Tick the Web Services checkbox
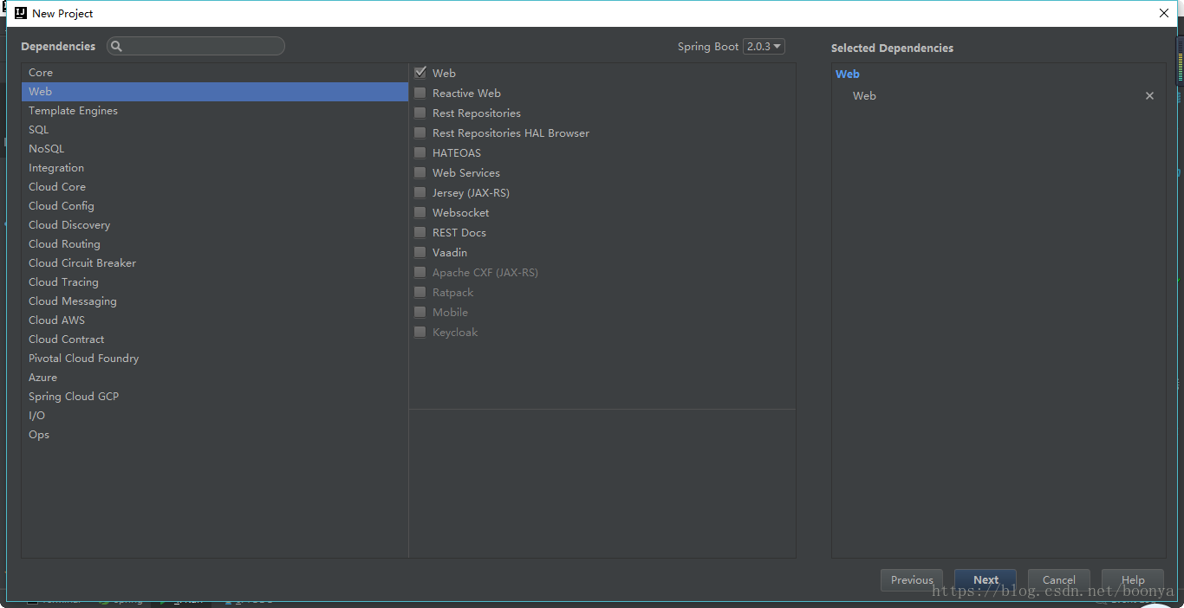The height and width of the screenshot is (608, 1184). 420,172
